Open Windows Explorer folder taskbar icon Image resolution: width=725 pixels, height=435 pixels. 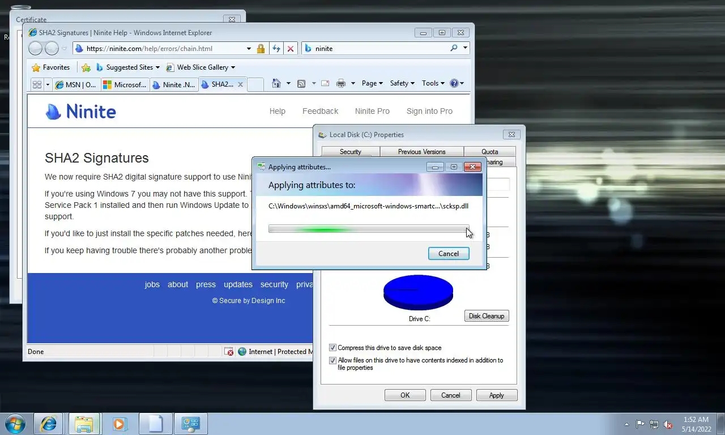coord(84,424)
